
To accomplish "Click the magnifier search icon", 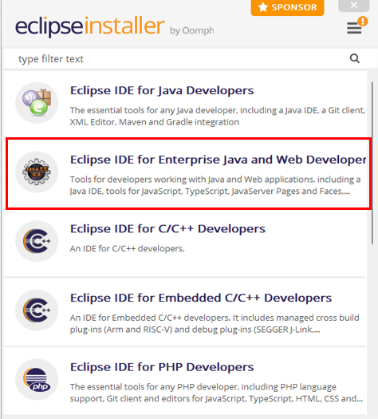I will (355, 58).
